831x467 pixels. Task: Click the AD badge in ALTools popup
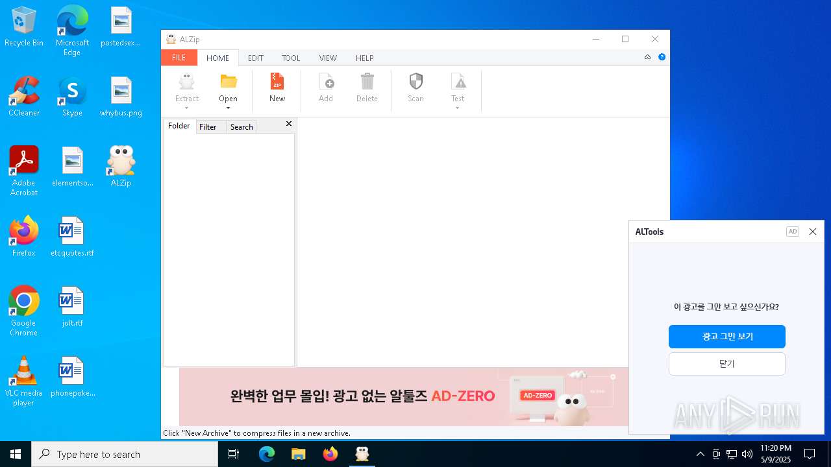pyautogui.click(x=793, y=232)
